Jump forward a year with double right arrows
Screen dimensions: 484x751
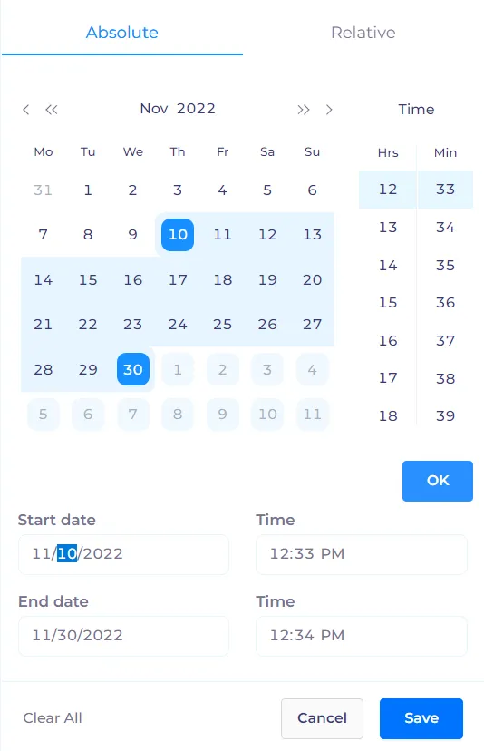tap(304, 110)
